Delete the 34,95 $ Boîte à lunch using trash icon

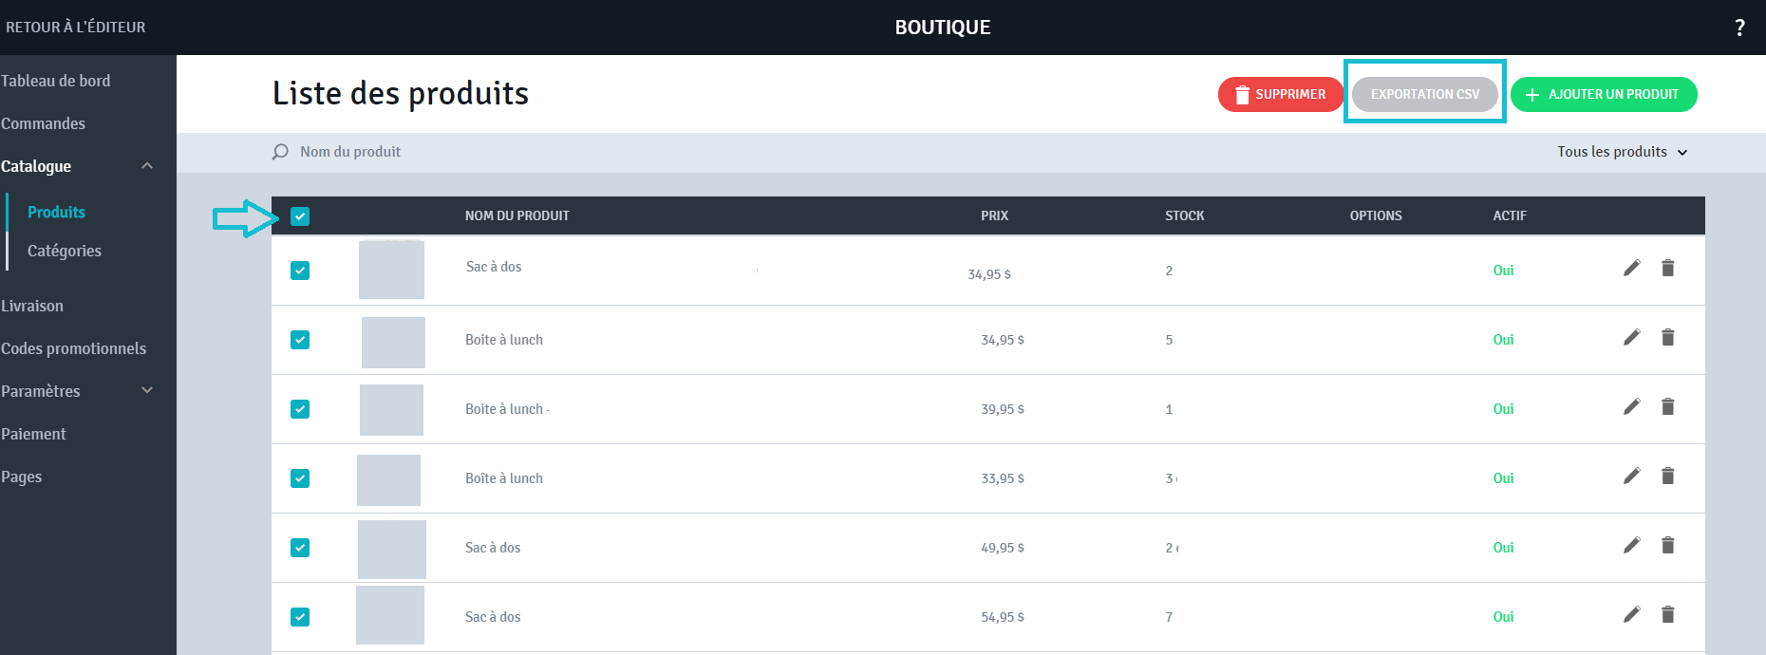click(x=1667, y=337)
